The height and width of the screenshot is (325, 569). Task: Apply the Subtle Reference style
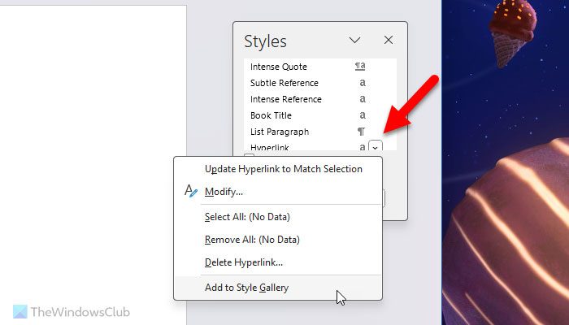click(284, 83)
